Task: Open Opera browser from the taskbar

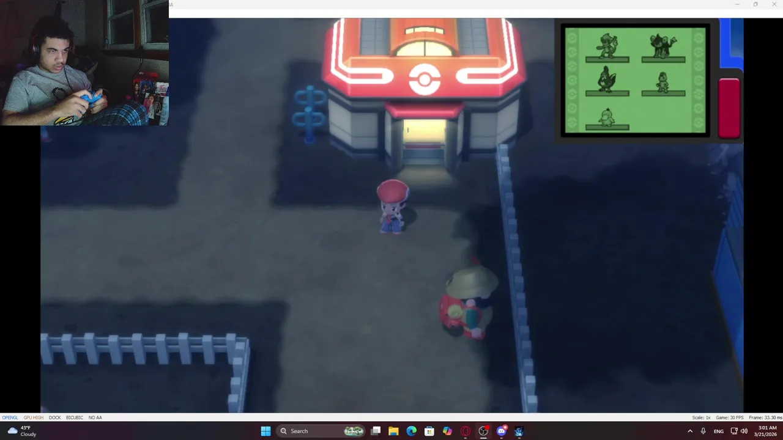Action: [x=466, y=431]
